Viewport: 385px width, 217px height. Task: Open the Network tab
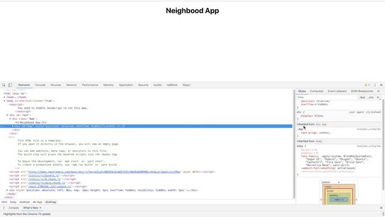pyautogui.click(x=72, y=85)
